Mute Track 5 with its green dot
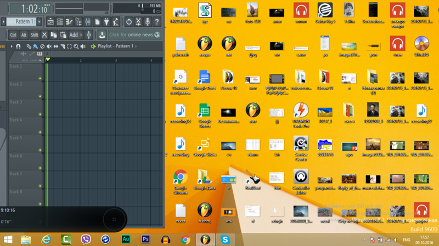This screenshot has width=439, height=246. [x=40, y=150]
